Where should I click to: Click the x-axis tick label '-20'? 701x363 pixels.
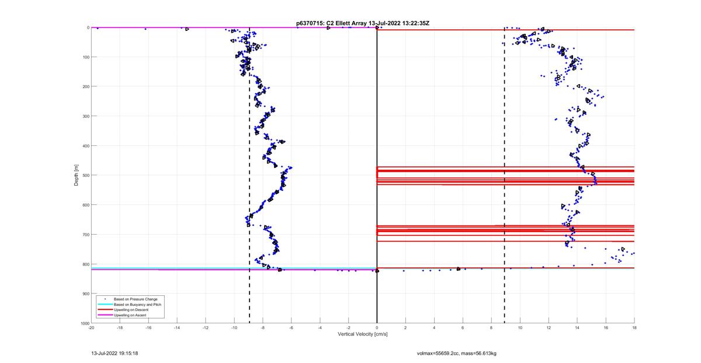click(91, 328)
